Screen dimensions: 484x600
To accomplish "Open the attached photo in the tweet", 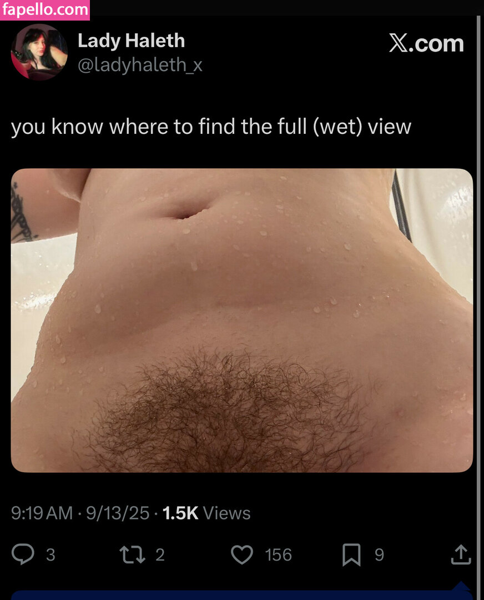I will click(x=242, y=321).
